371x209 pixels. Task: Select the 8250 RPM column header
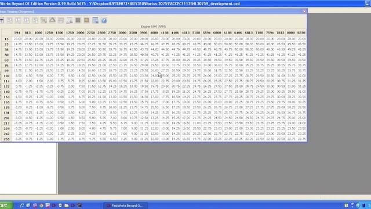pos(301,33)
